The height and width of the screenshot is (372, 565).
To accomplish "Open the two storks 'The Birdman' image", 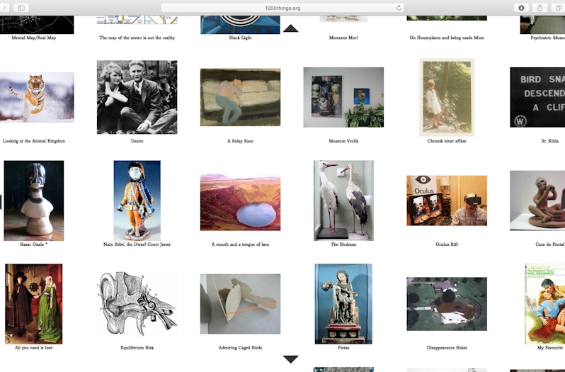I will coord(343,201).
